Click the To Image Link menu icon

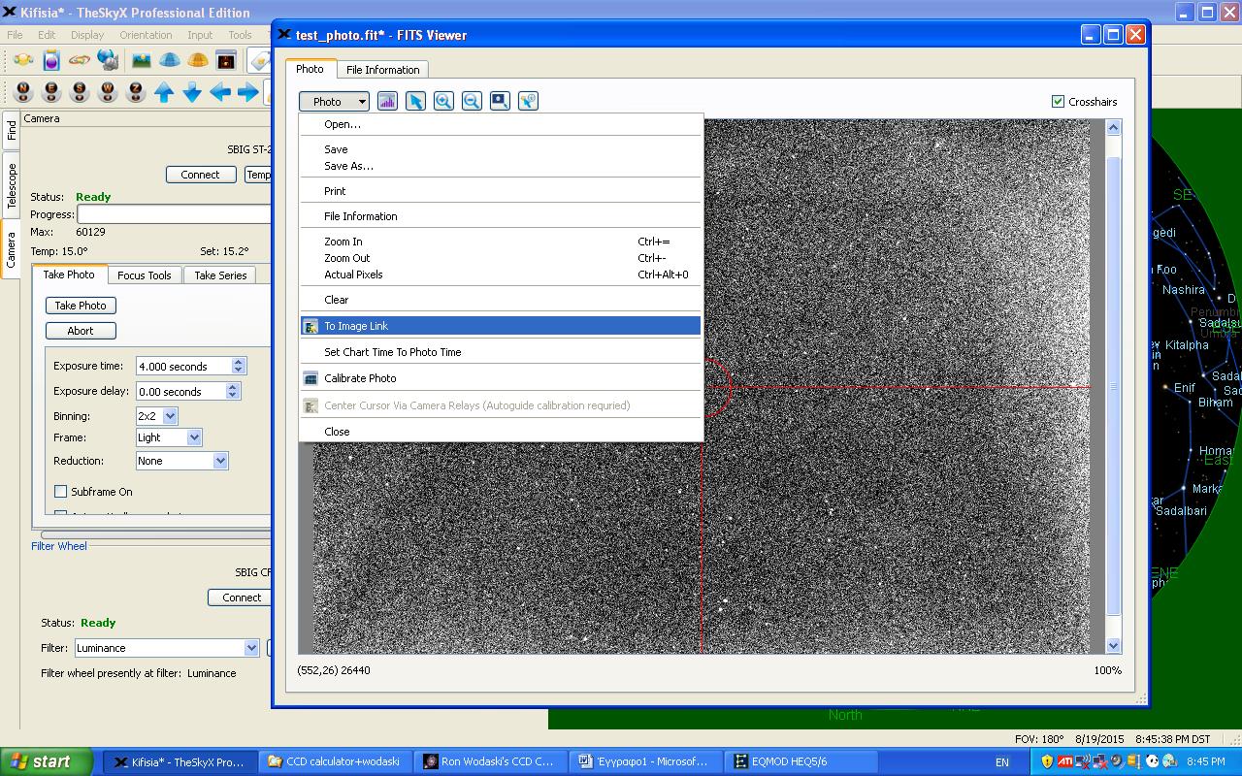310,326
